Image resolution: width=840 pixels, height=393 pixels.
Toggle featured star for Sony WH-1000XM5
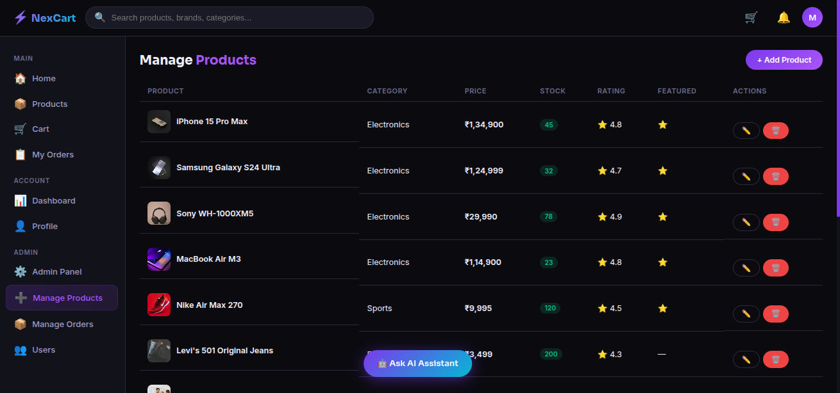(x=662, y=217)
